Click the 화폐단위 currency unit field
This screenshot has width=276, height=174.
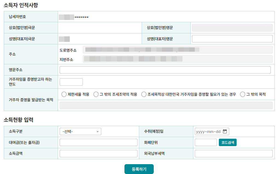coord(205,142)
